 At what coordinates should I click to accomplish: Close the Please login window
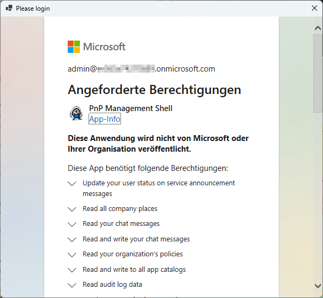click(x=314, y=8)
